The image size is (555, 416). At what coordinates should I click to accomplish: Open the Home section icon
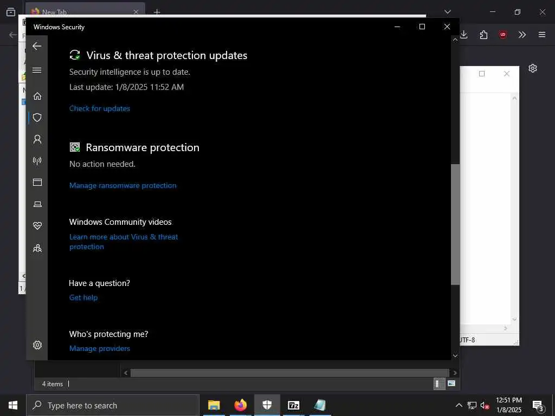37,96
